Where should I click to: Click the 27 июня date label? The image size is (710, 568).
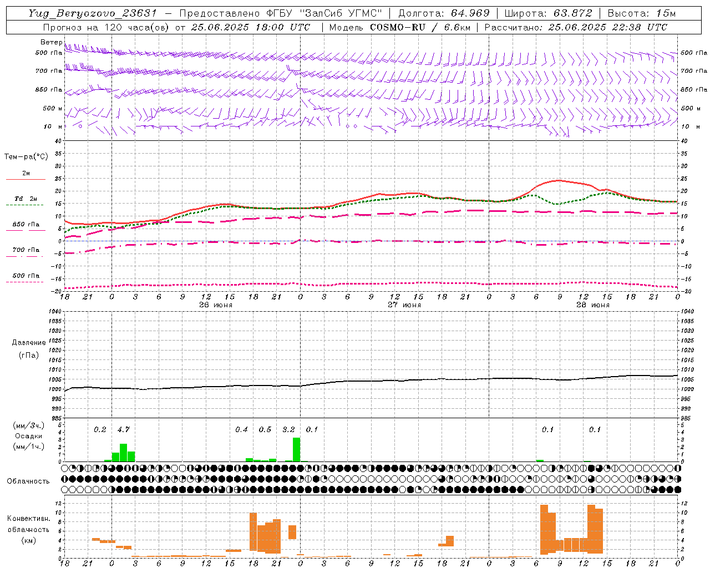click(404, 305)
